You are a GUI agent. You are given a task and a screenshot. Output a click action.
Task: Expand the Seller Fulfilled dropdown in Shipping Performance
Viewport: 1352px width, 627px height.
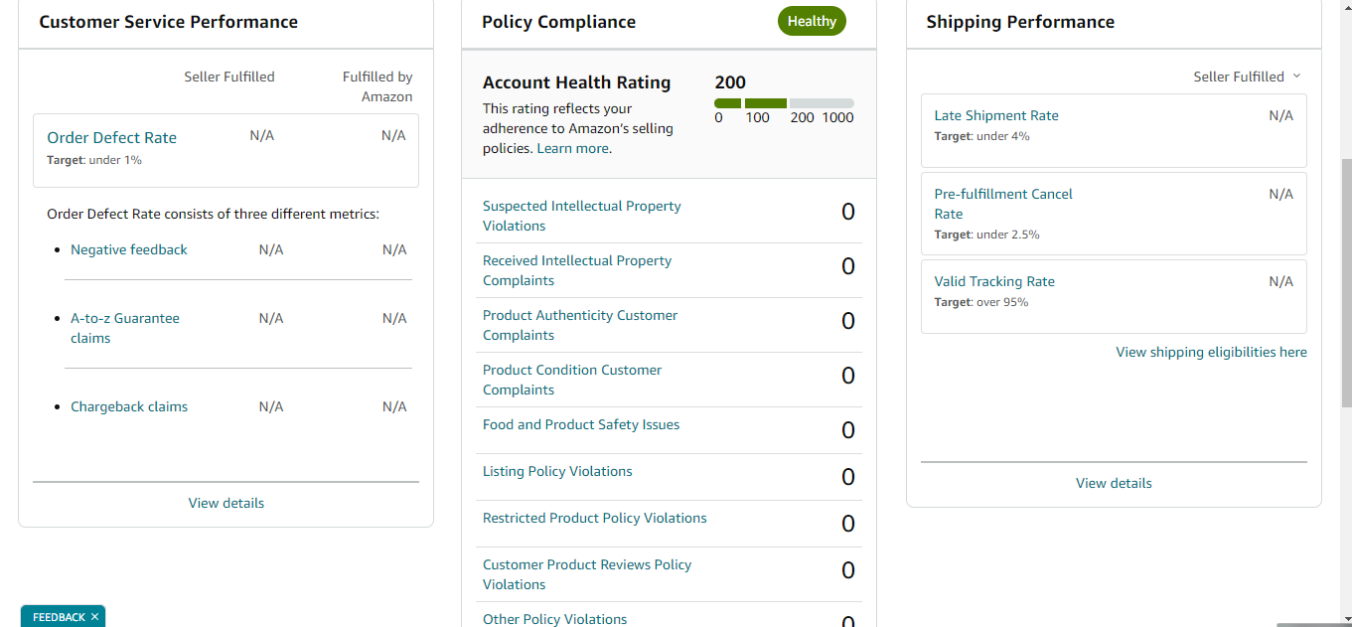(x=1247, y=77)
